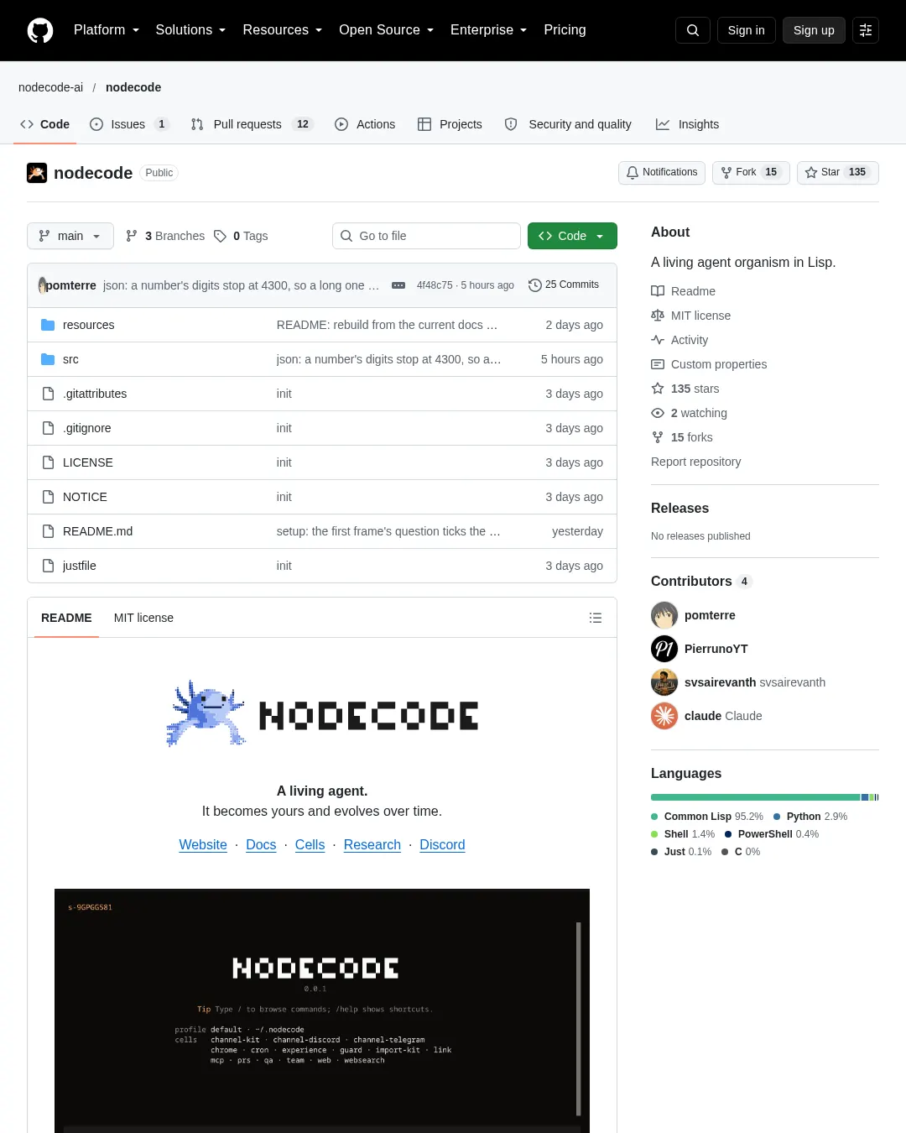Screen dimensions: 906x1133
Task: Click svsairevanth's contributor avatar
Action: click(664, 682)
